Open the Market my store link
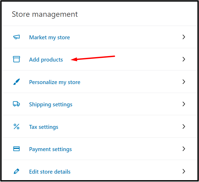 pyautogui.click(x=49, y=37)
